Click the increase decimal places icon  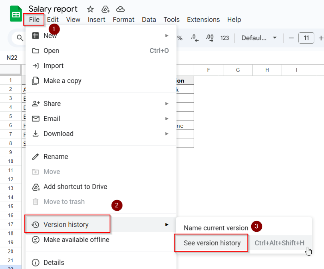209,38
